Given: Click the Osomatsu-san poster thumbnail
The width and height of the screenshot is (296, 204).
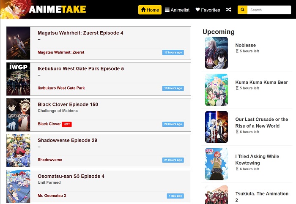Looking at the screenshot, I should pyautogui.click(x=18, y=186).
